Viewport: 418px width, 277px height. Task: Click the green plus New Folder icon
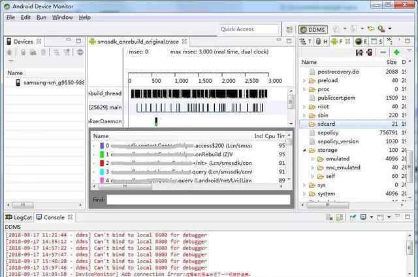(x=396, y=52)
